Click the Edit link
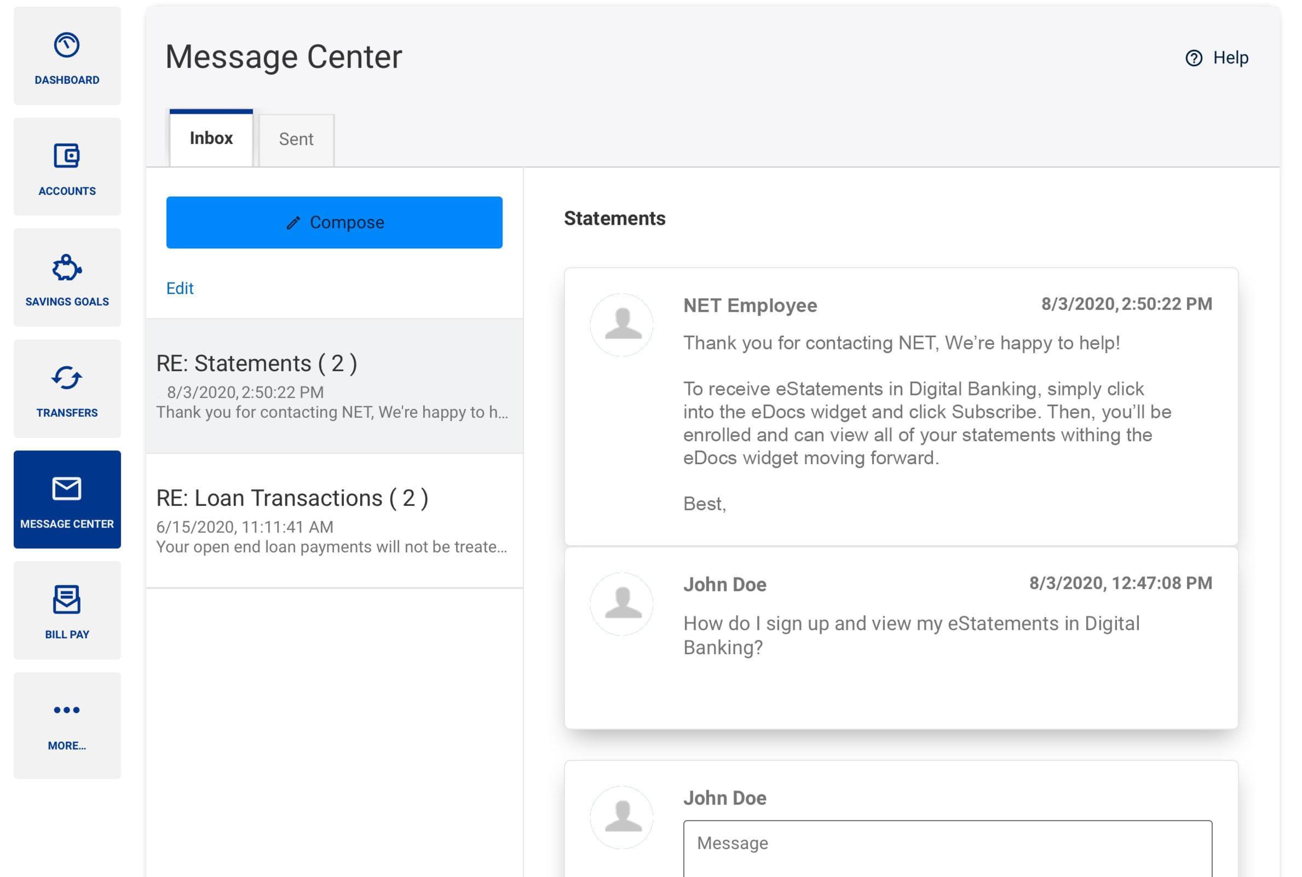This screenshot has height=877, width=1302. pyautogui.click(x=180, y=288)
